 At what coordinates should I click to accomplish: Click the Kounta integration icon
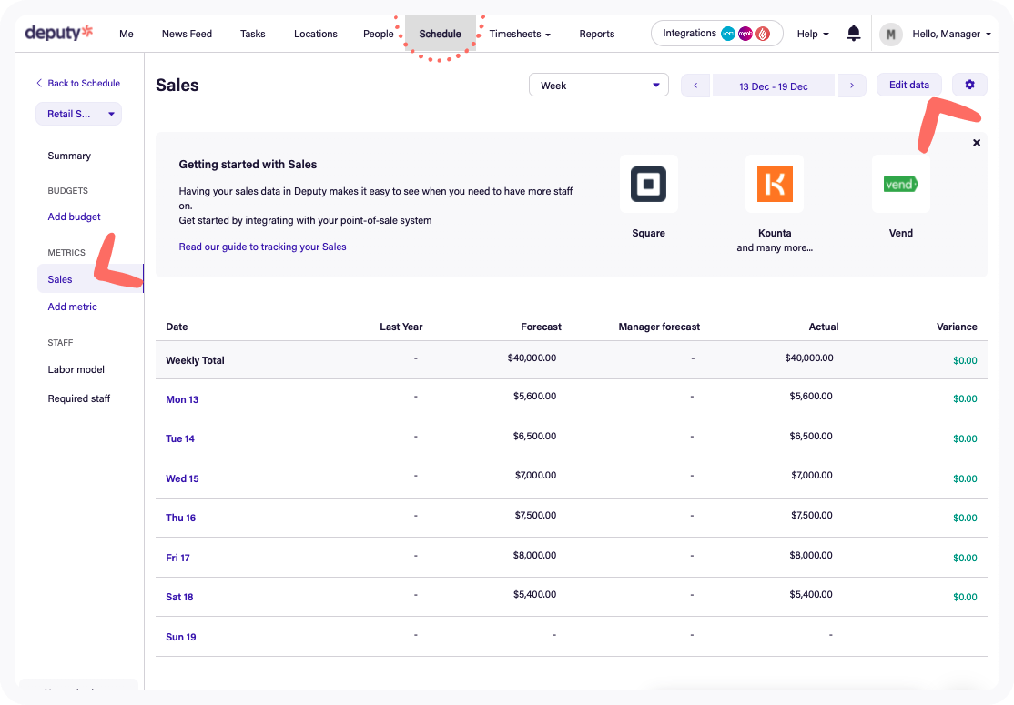pyautogui.click(x=775, y=185)
